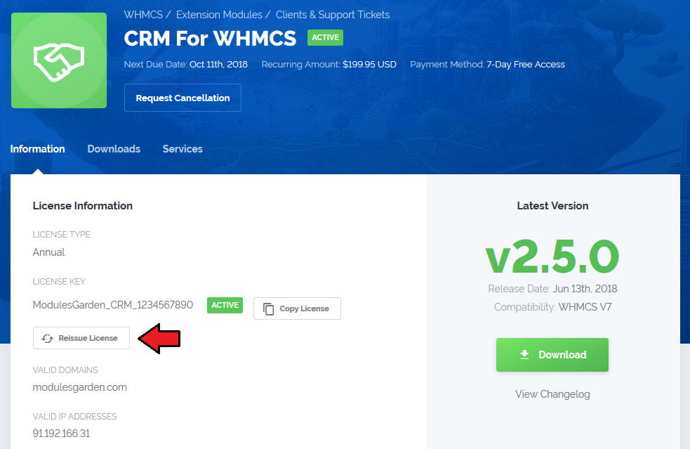Click the License Information heading
The image size is (690, 449).
[83, 206]
